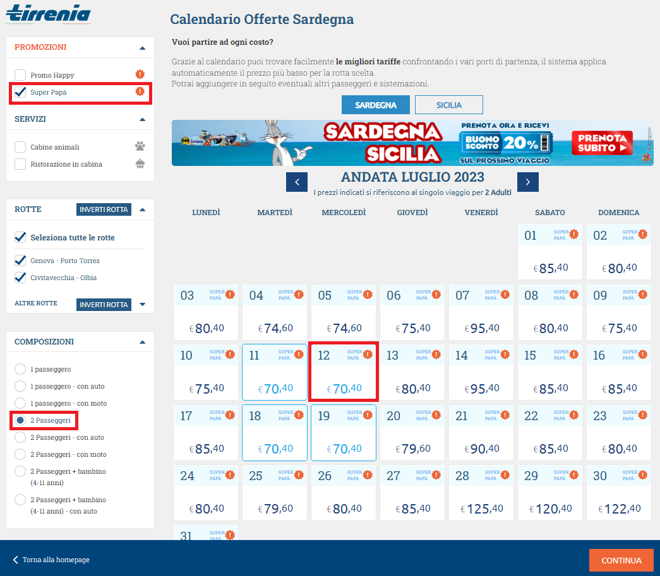Select 1 passeggero - con moto
Screen dimensions: 660x576
(x=20, y=403)
